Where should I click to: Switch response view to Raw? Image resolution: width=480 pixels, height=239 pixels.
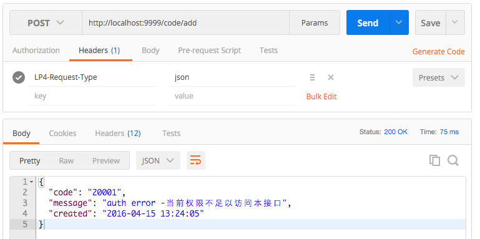click(66, 160)
